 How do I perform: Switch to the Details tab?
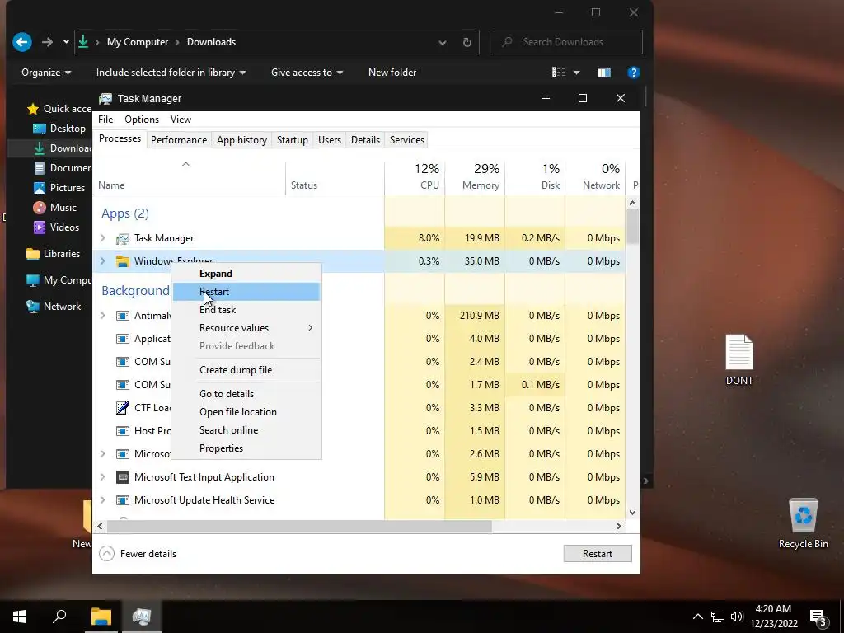pyautogui.click(x=365, y=140)
